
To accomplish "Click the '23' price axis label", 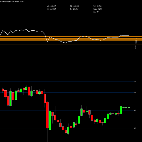I will (135, 82).
